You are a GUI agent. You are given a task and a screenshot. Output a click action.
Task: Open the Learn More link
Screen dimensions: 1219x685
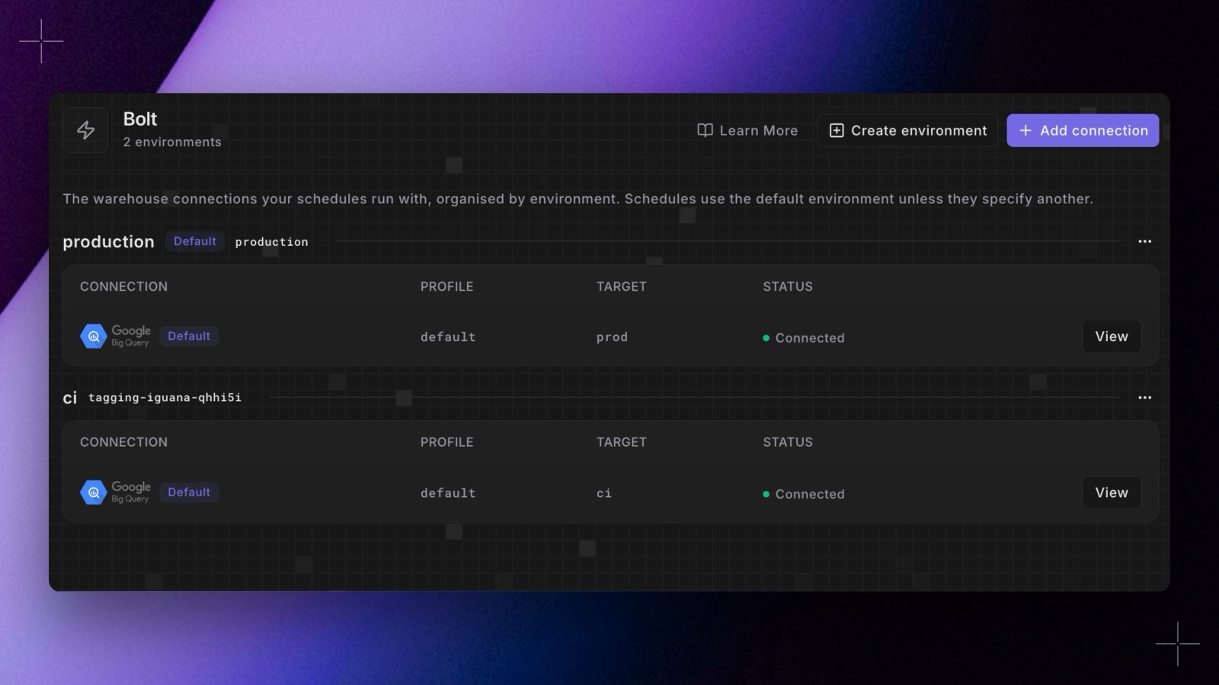(x=747, y=131)
